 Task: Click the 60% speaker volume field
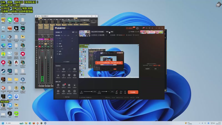(112, 92)
